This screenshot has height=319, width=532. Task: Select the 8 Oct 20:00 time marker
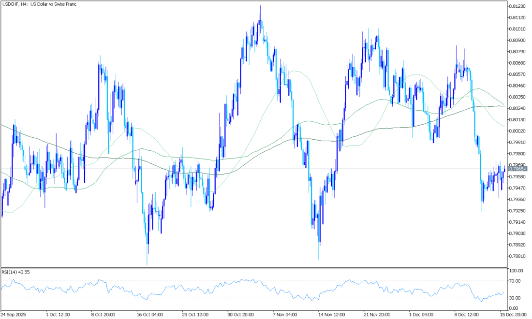click(103, 314)
